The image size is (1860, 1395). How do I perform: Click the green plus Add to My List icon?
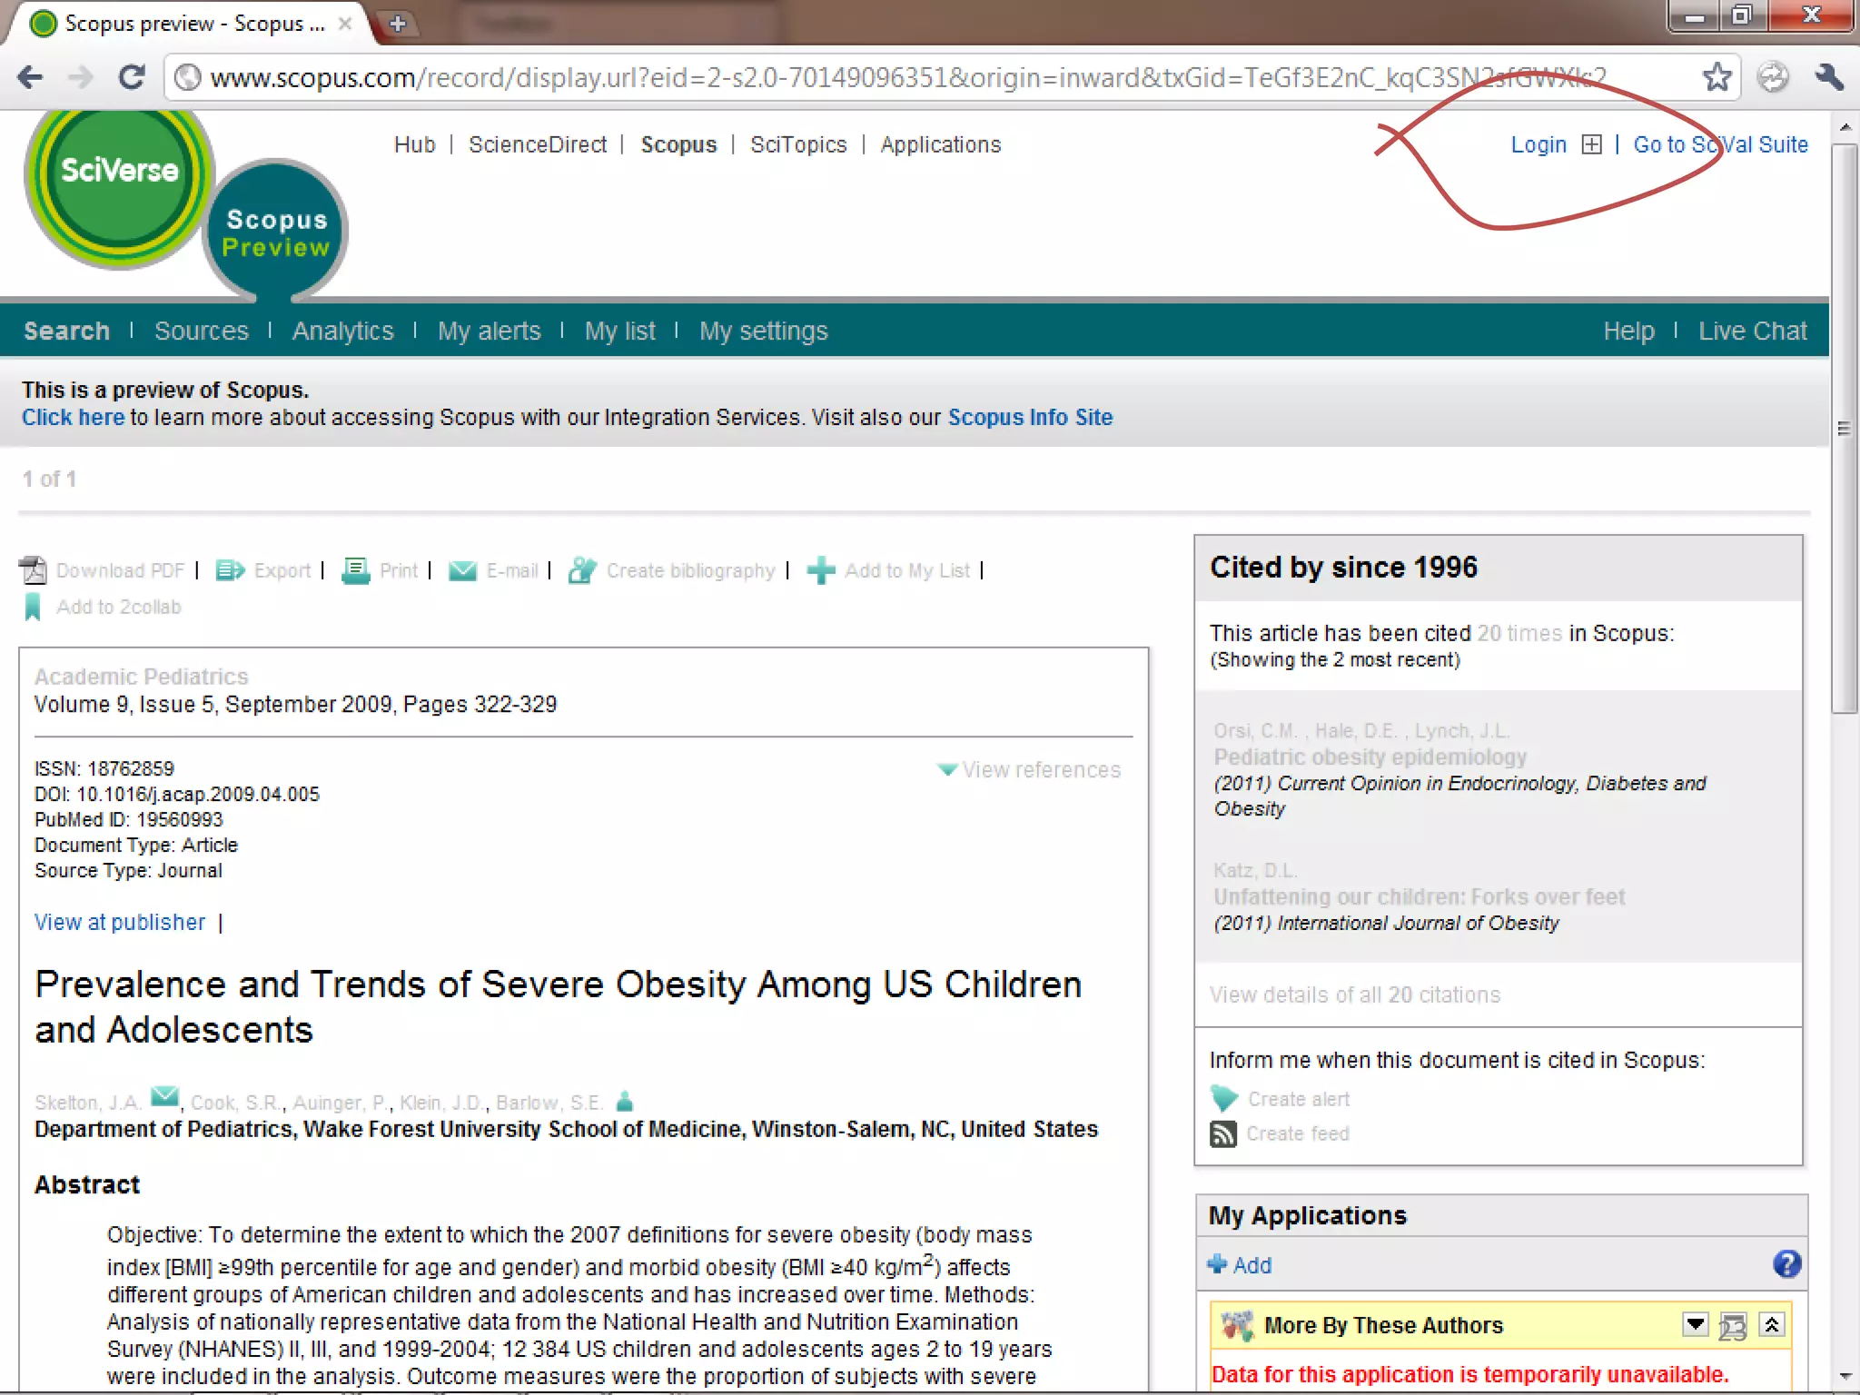821,570
